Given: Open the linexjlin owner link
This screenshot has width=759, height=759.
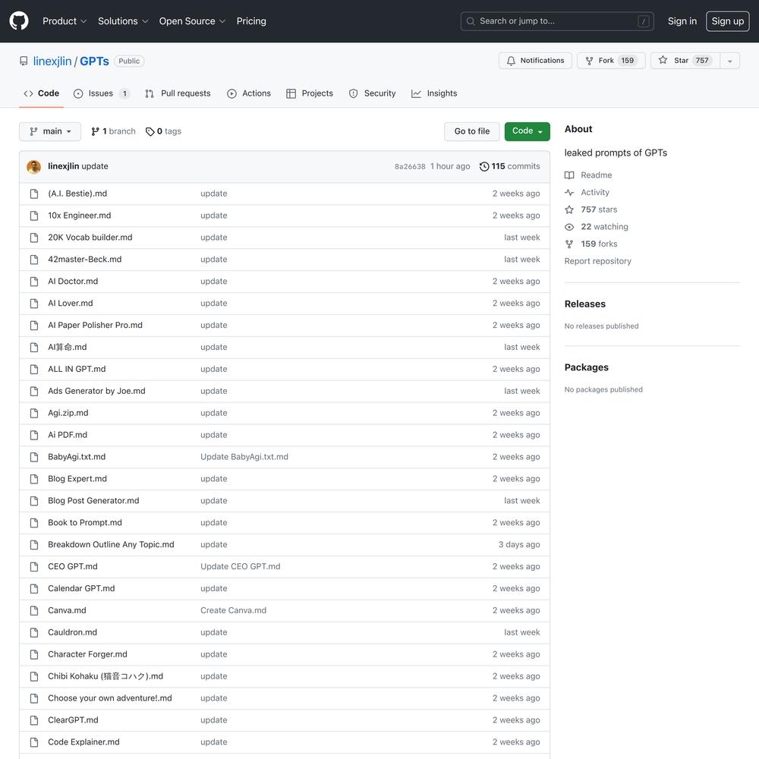Looking at the screenshot, I should coord(52,61).
